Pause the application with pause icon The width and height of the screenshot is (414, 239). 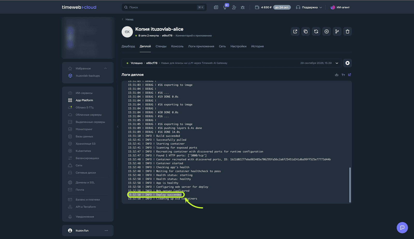pyautogui.click(x=327, y=32)
